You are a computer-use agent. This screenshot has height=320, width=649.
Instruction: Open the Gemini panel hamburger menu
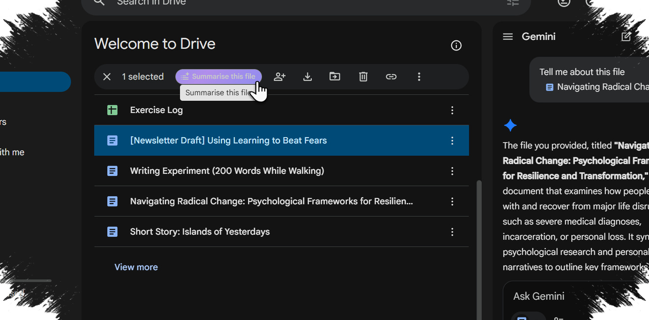pos(508,37)
